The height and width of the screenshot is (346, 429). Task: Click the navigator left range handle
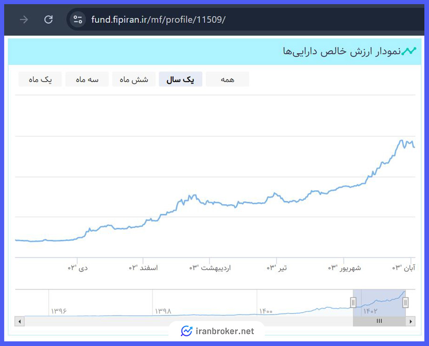[x=353, y=303]
